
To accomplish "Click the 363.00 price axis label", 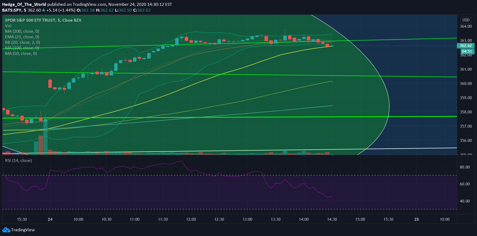I will click(x=466, y=41).
